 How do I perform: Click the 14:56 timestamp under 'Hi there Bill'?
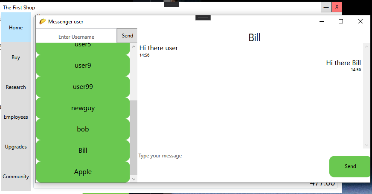(356, 69)
